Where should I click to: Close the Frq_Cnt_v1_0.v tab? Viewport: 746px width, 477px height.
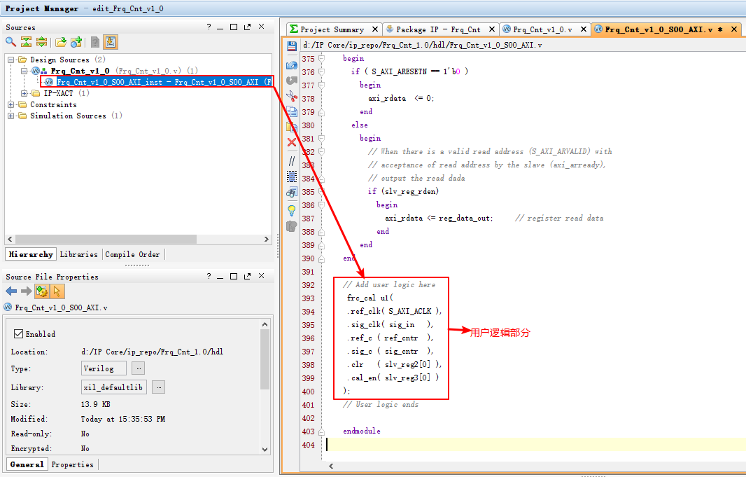point(583,29)
